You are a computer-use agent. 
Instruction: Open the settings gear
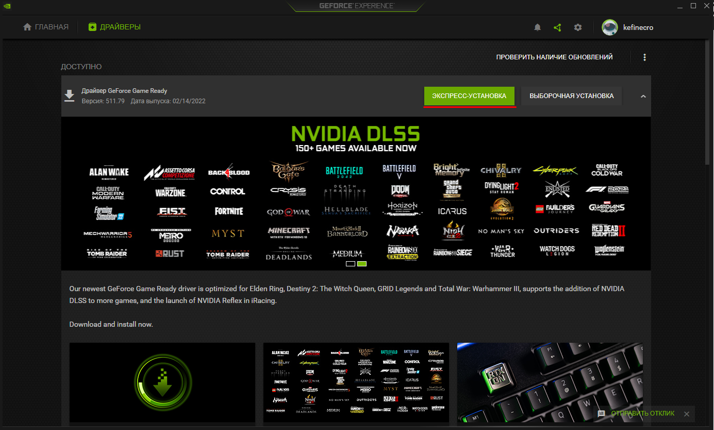click(578, 27)
